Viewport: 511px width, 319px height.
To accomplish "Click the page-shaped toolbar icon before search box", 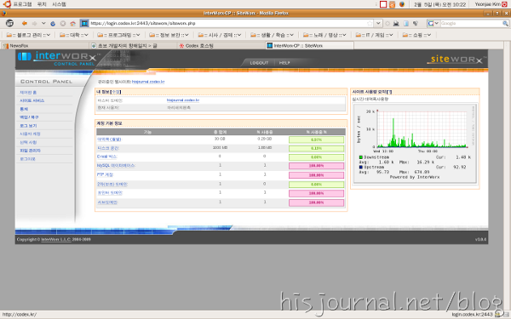I will [406, 24].
